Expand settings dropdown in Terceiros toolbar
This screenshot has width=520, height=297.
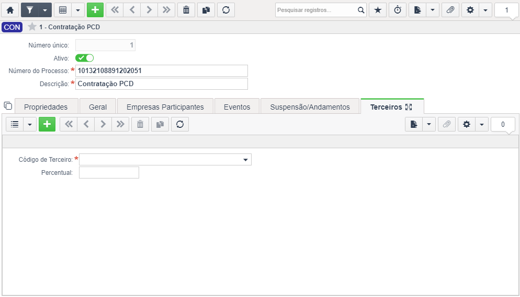point(482,124)
